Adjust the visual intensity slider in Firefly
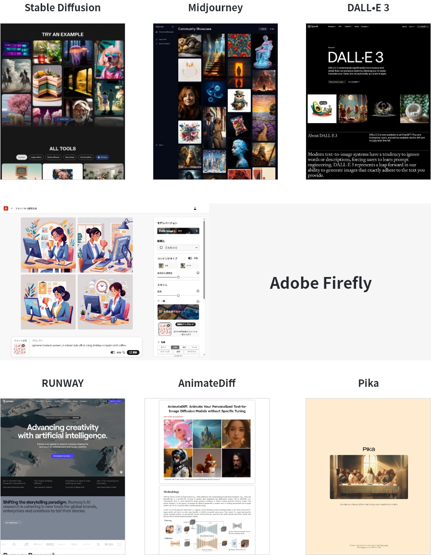The height and width of the screenshot is (555, 431). (x=178, y=277)
